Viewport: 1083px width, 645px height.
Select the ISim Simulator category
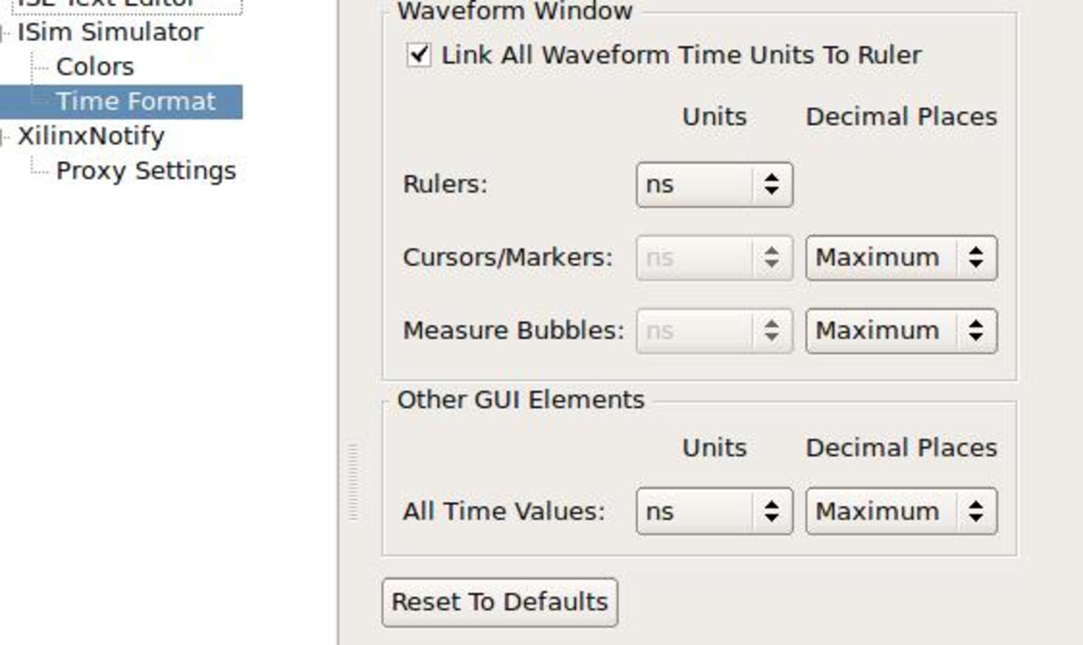point(110,32)
